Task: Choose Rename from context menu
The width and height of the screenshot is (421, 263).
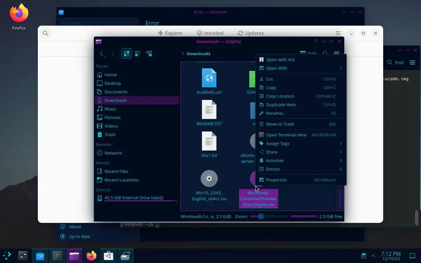Action: pos(301,113)
